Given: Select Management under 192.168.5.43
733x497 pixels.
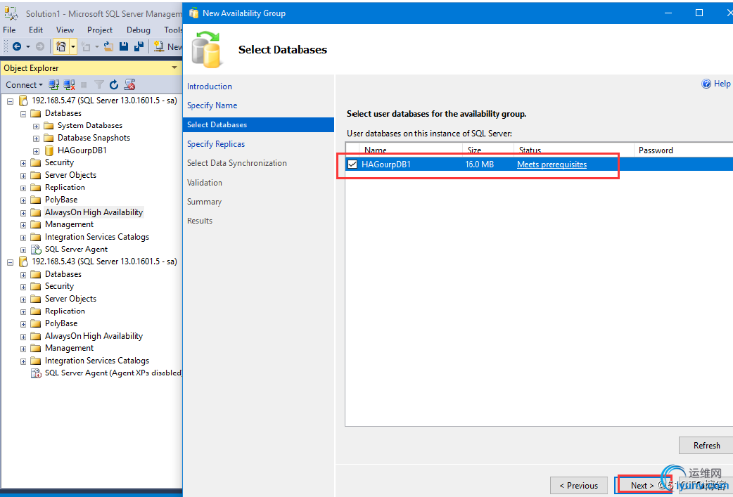Looking at the screenshot, I should point(69,349).
